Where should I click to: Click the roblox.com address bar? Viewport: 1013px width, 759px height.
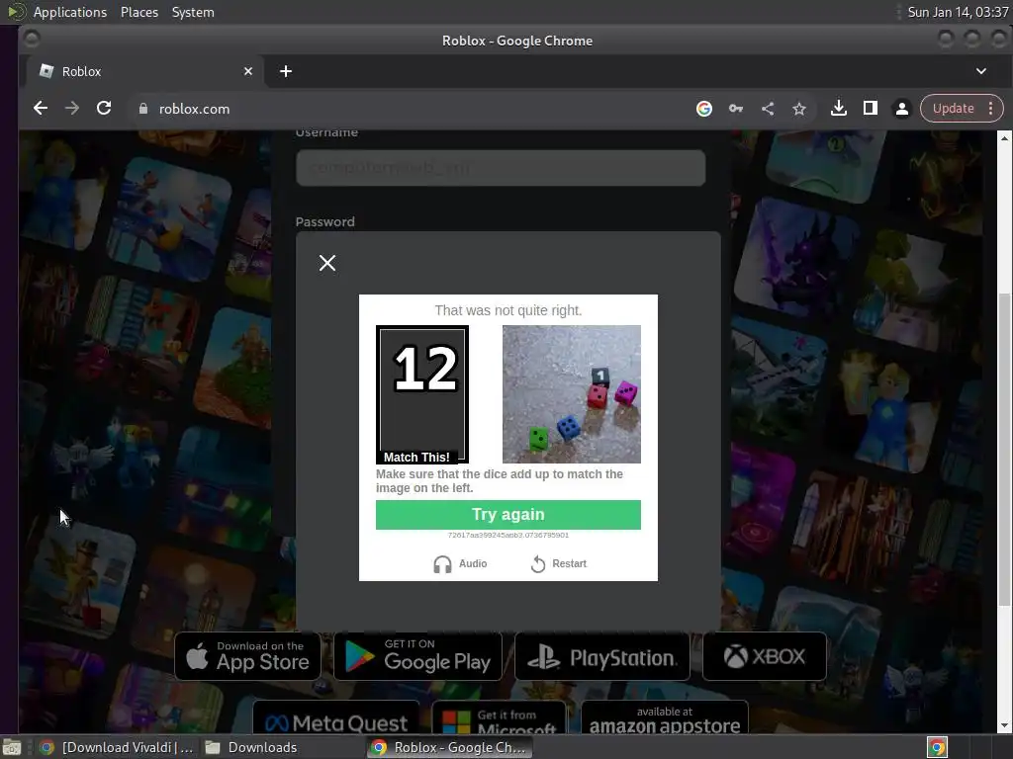point(414,109)
